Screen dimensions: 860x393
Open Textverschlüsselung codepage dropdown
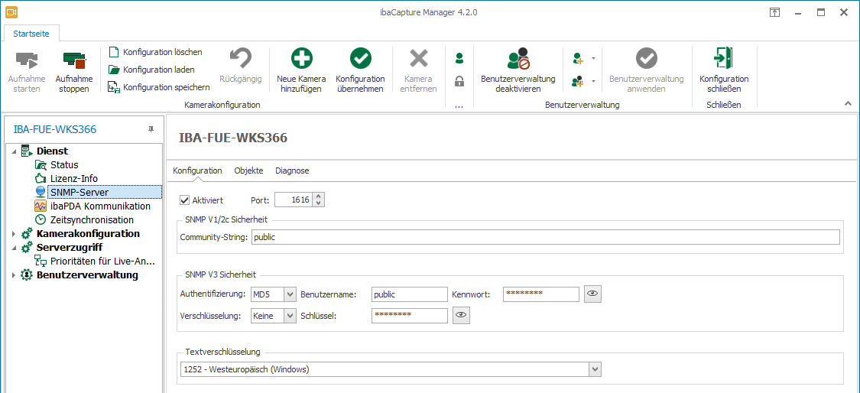[x=595, y=369]
